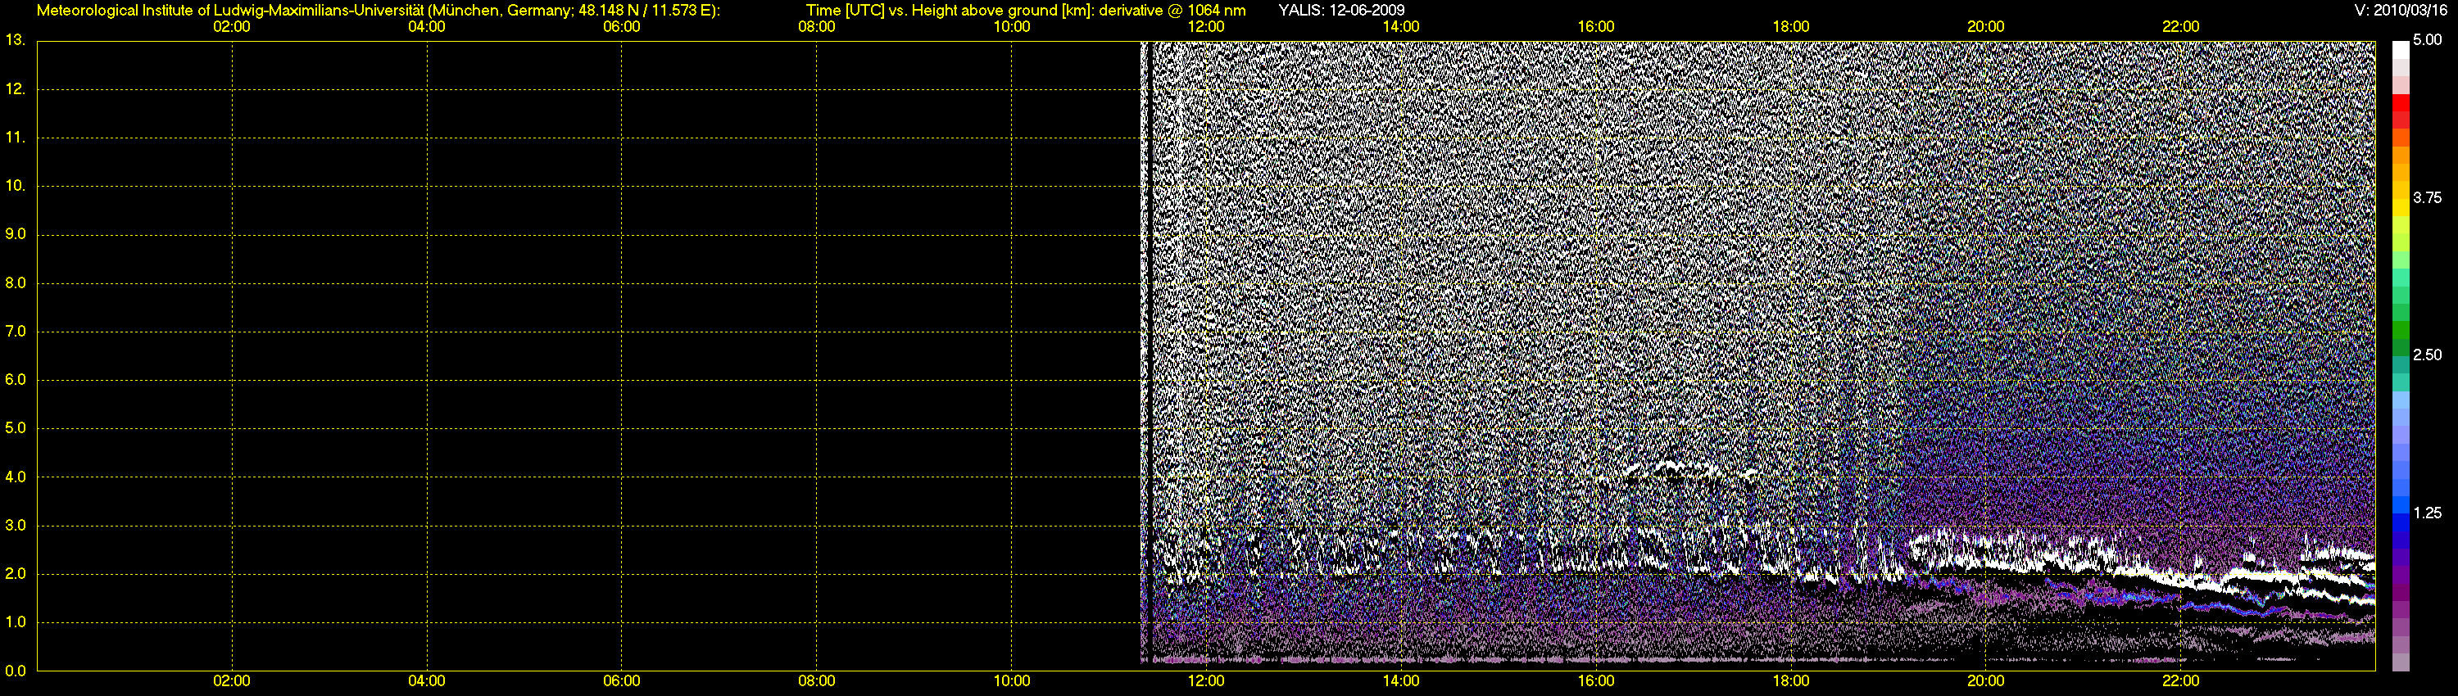Click the 12:00 label on the bottom time axis
The height and width of the screenshot is (696, 2458).
pyautogui.click(x=1206, y=680)
